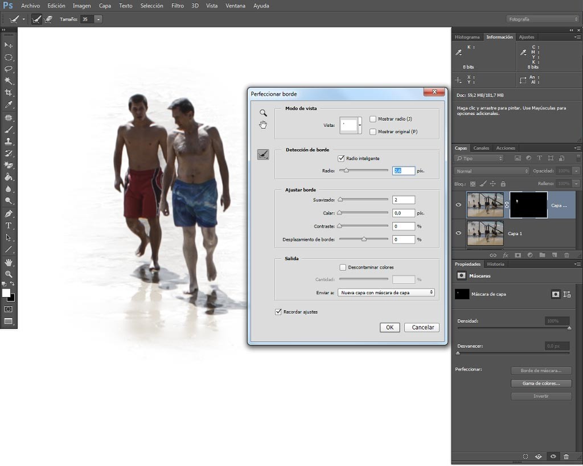Select the Horizontal Type tool
The height and width of the screenshot is (466, 583).
point(8,225)
